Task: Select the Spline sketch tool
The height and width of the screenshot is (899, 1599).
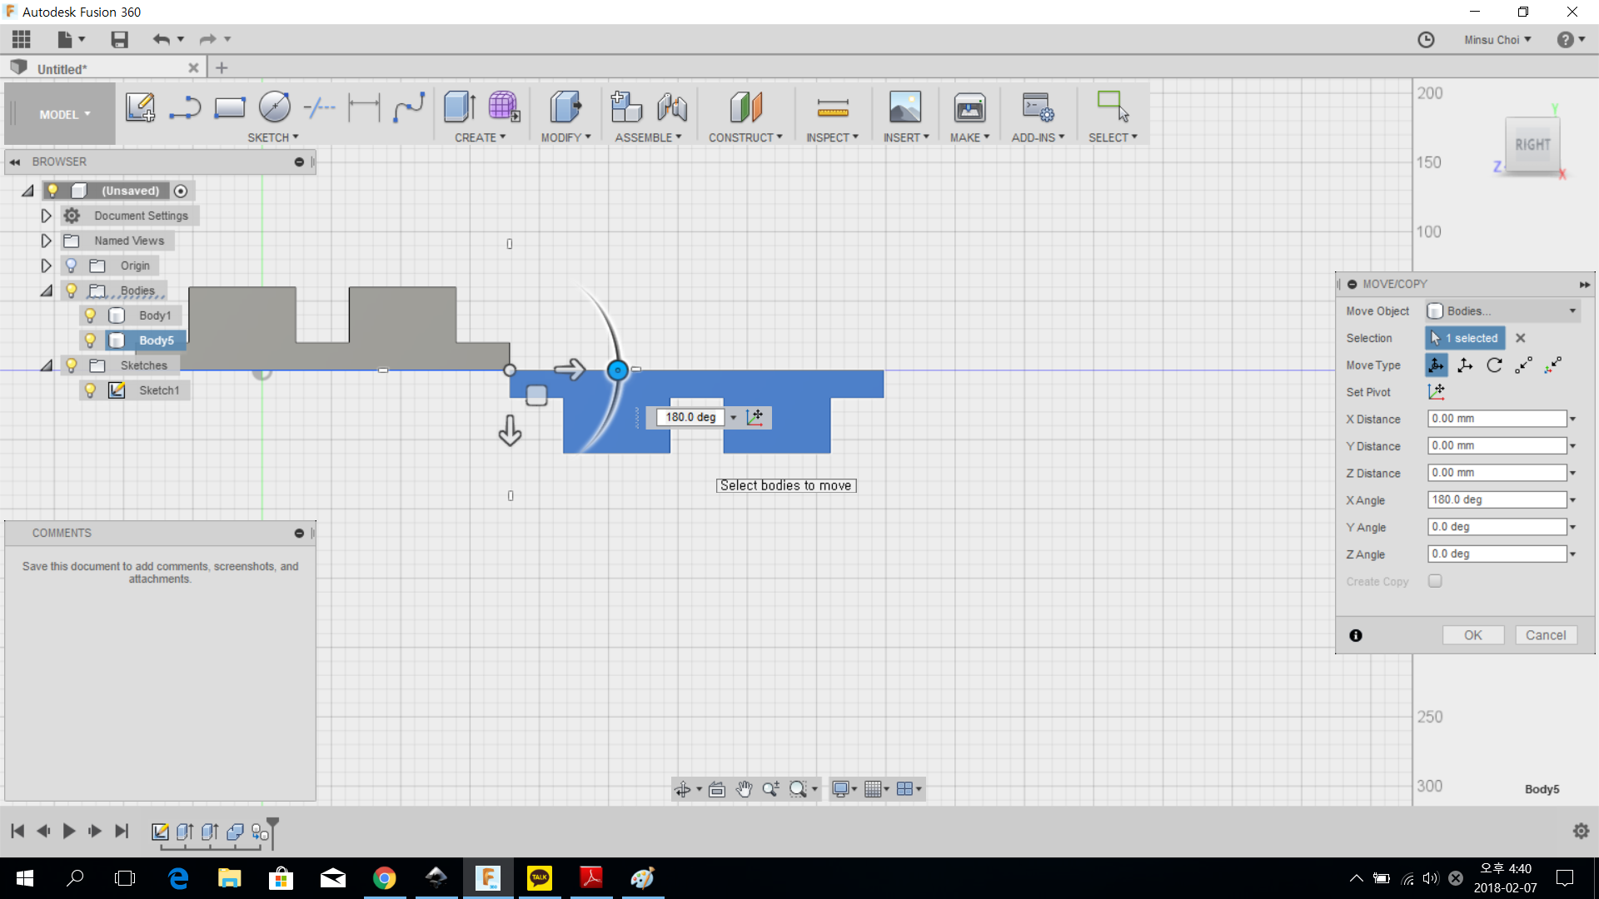Action: coord(409,107)
